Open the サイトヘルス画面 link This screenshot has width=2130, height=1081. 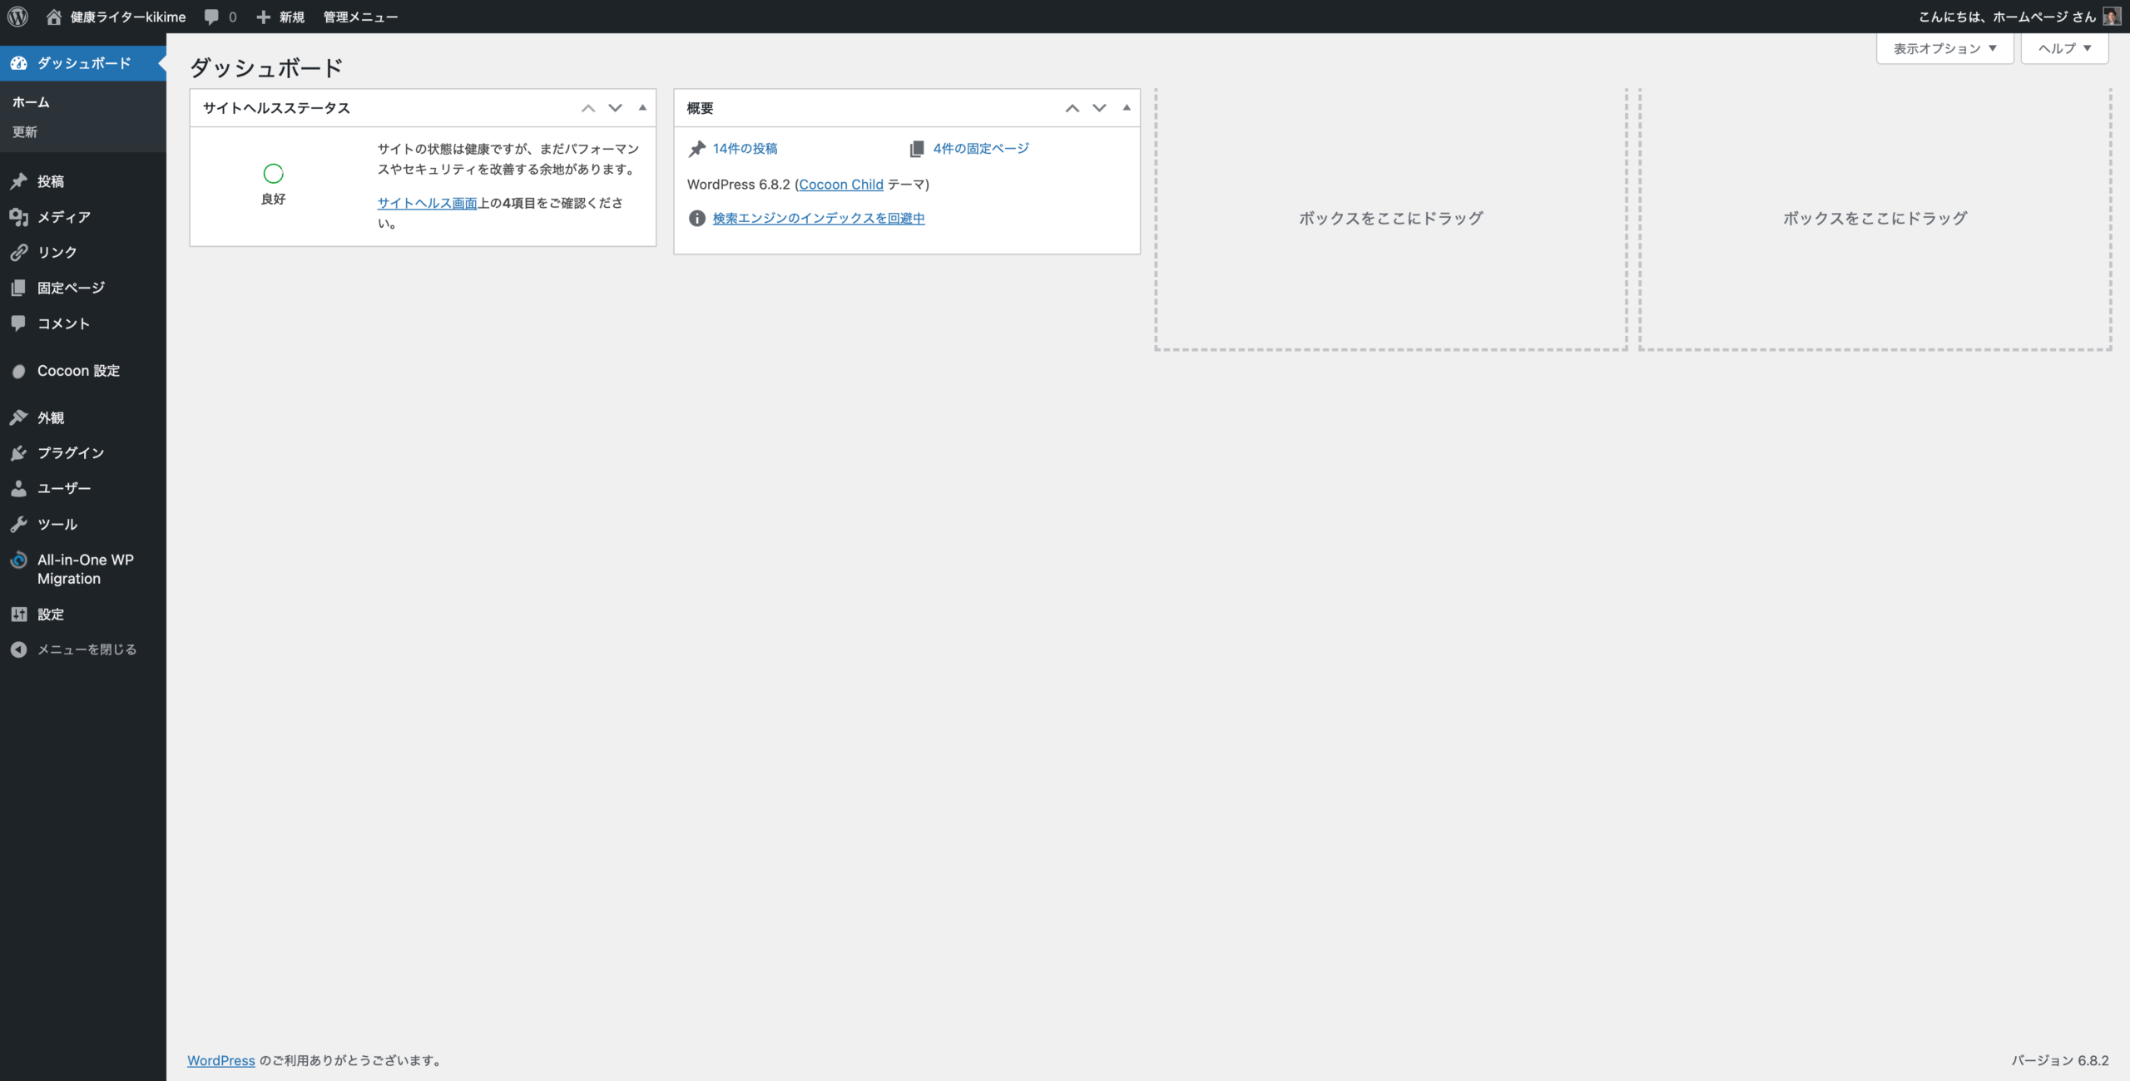pyautogui.click(x=427, y=203)
